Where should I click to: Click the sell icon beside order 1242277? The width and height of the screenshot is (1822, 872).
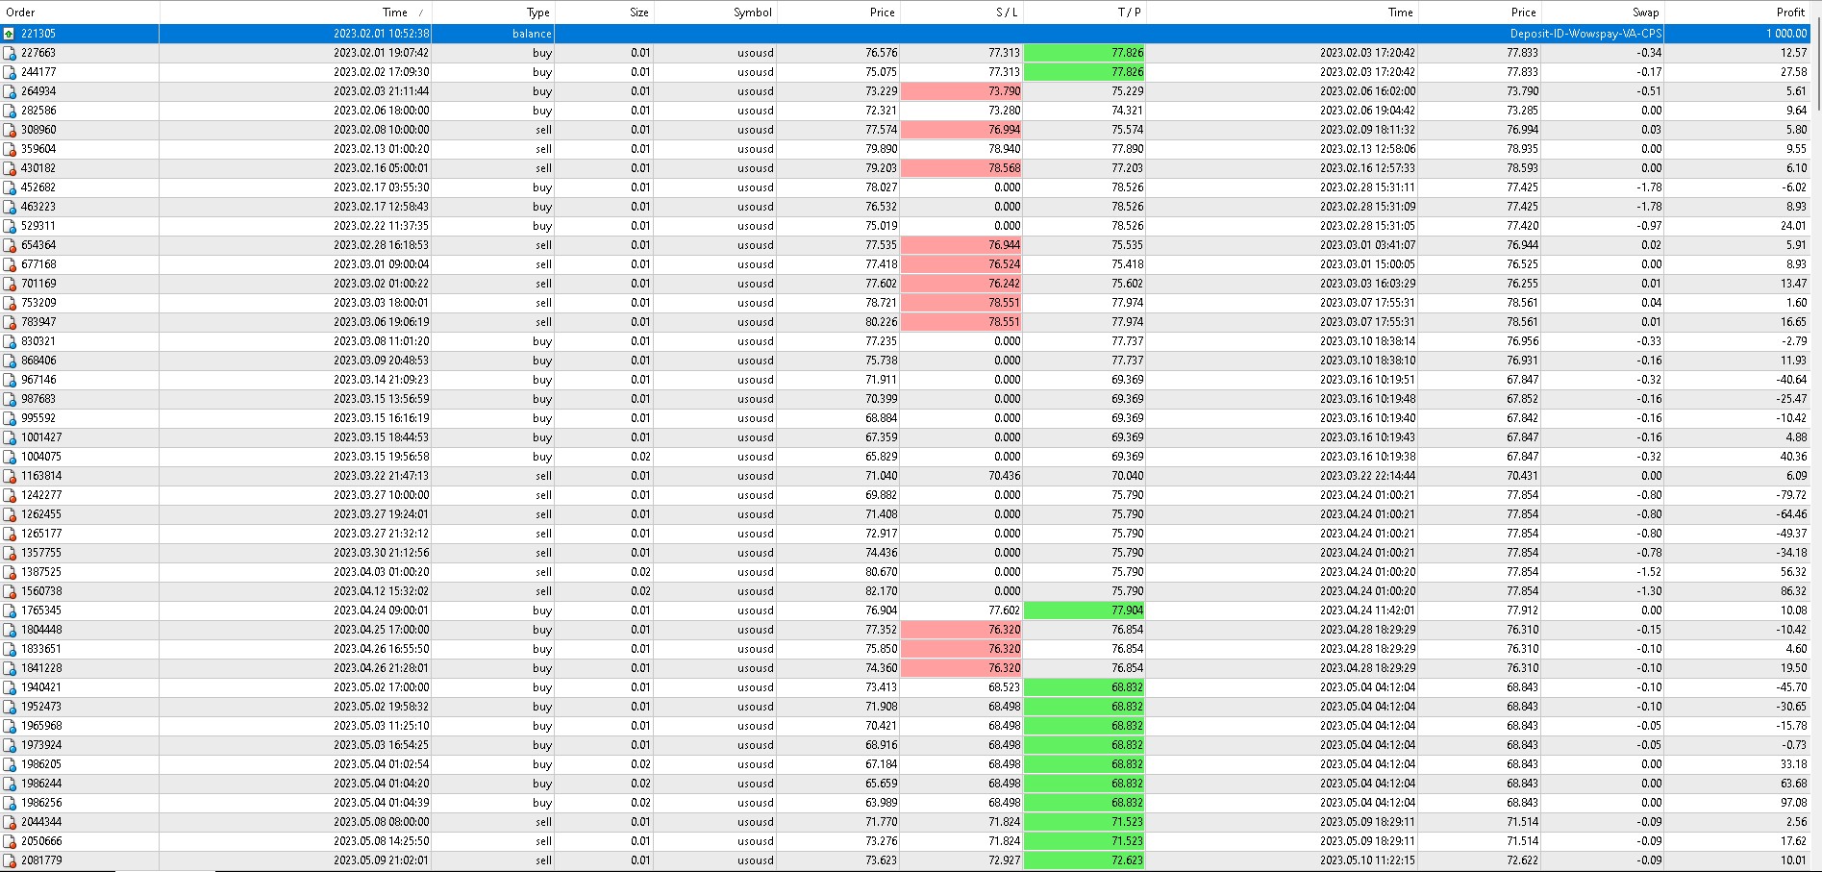click(10, 495)
